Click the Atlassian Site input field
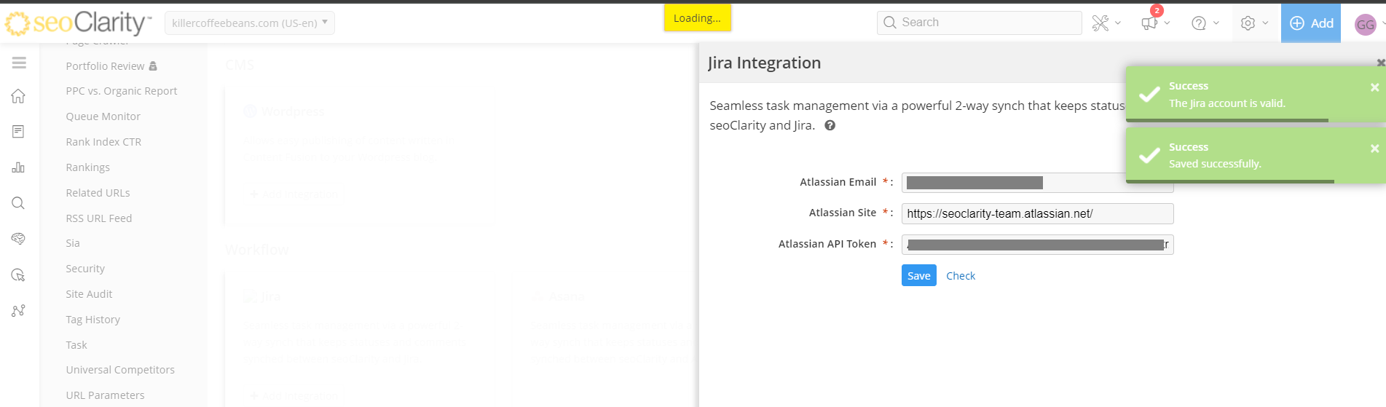Viewport: 1386px width, 407px height. pyautogui.click(x=1036, y=213)
